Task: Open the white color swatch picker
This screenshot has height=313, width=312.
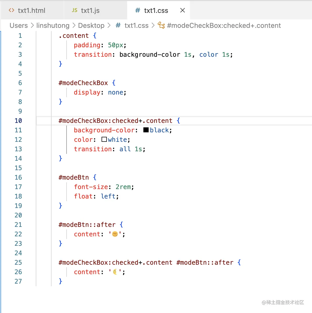Action: click(x=104, y=139)
